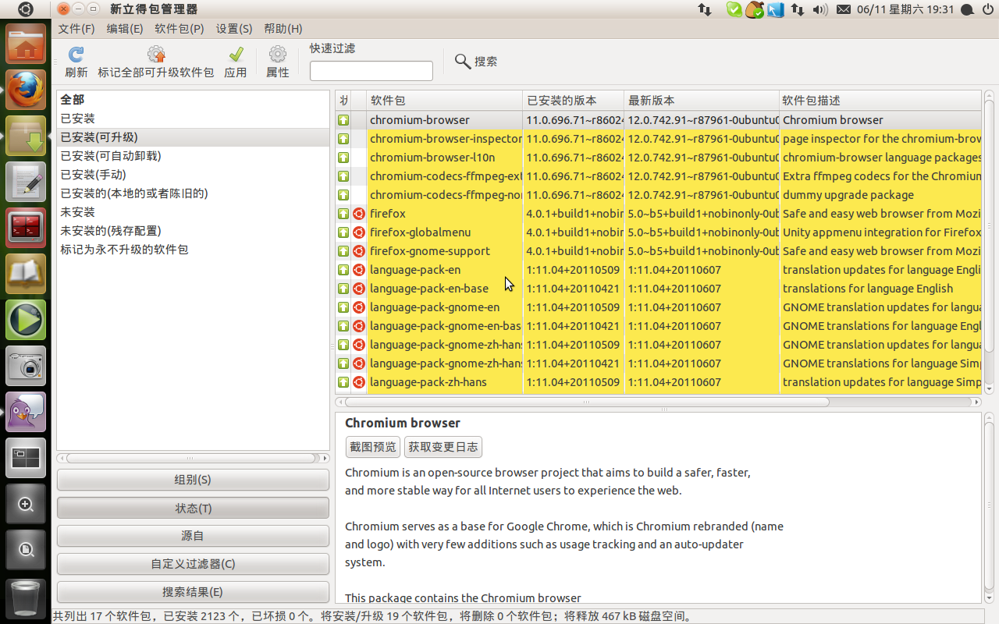Click 标记全部可升级软件包 toolbar icon

[x=156, y=55]
